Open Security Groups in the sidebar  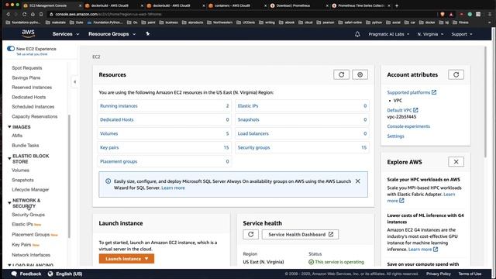(x=28, y=215)
